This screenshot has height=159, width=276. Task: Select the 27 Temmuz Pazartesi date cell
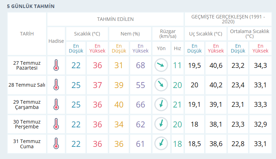[27, 65]
